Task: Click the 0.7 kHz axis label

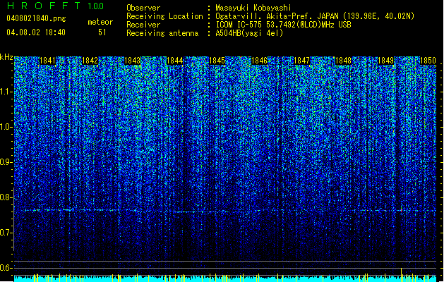Action: click(6, 233)
